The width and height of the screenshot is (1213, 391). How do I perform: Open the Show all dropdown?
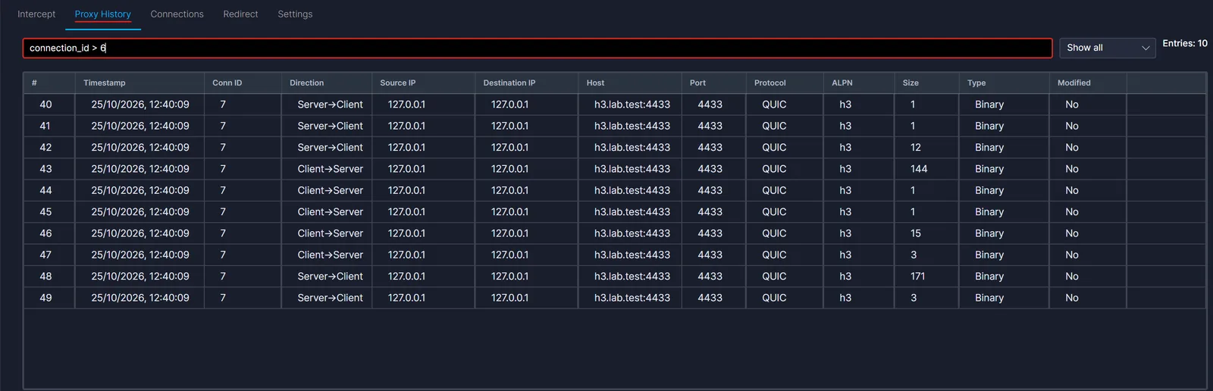point(1107,48)
